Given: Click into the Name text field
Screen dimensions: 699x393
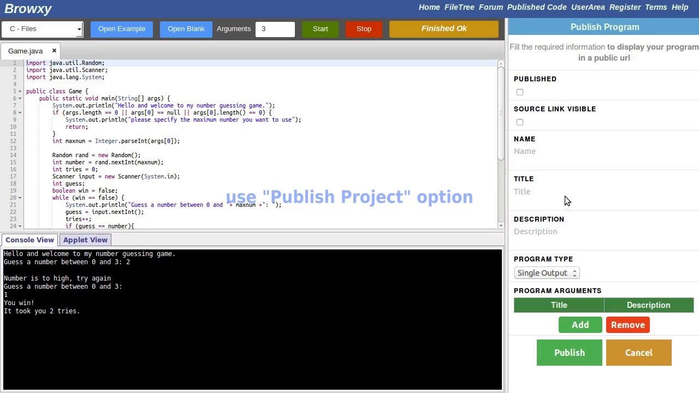Looking at the screenshot, I should (603, 151).
